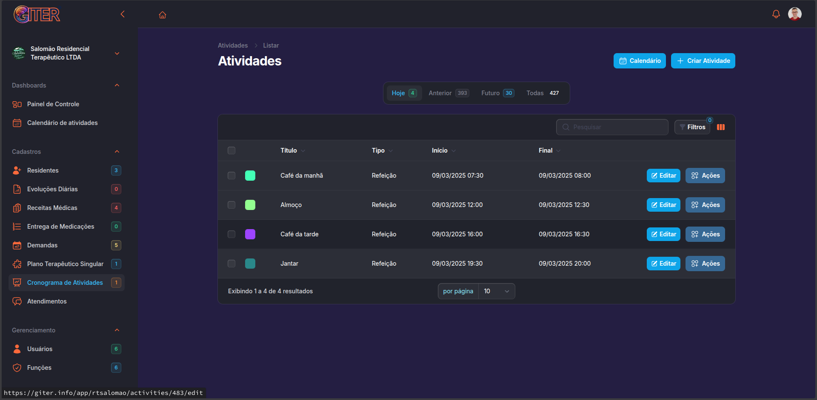Select the Hoje tab
Image resolution: width=817 pixels, height=400 pixels.
pos(404,93)
